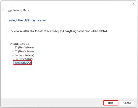Cancel the recovery drive wizard
Screen dimensions: 138x108
[x=127, y=103]
